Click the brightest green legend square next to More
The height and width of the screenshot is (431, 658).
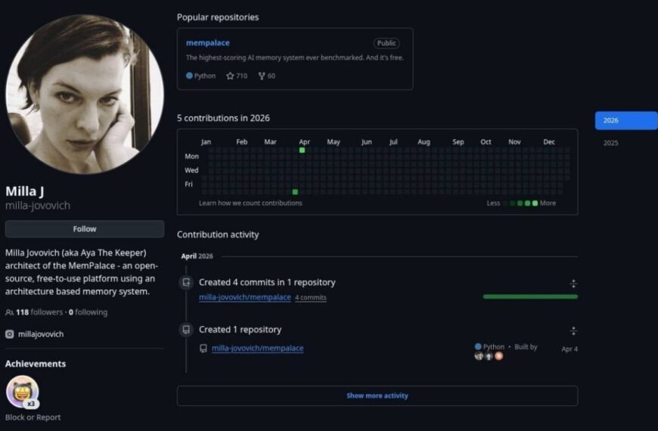tap(535, 203)
